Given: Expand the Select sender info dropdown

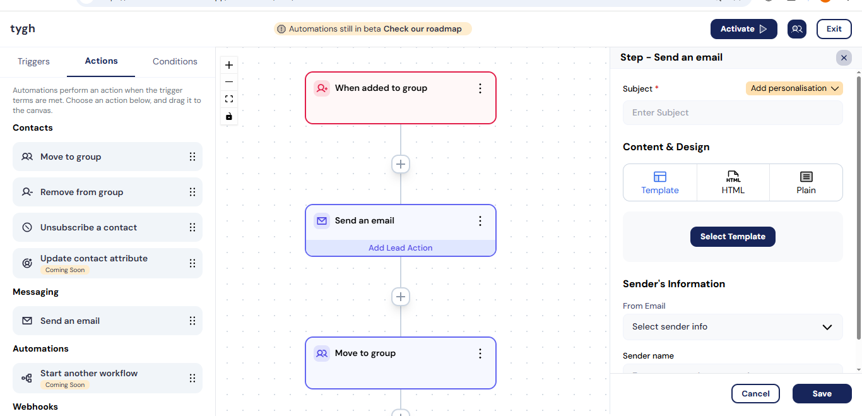Looking at the screenshot, I should point(733,327).
